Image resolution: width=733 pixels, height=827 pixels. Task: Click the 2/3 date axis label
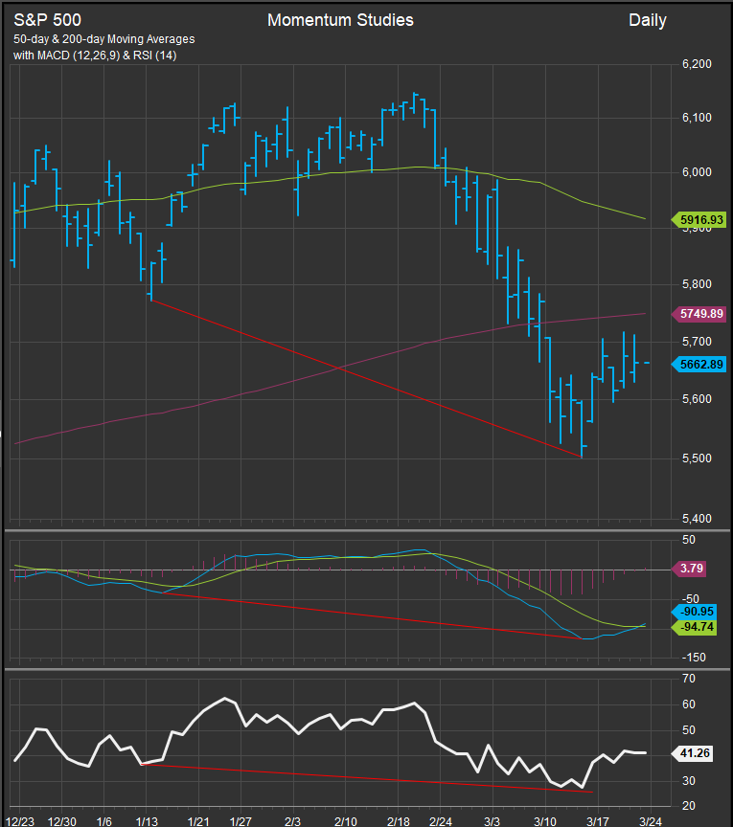(292, 821)
